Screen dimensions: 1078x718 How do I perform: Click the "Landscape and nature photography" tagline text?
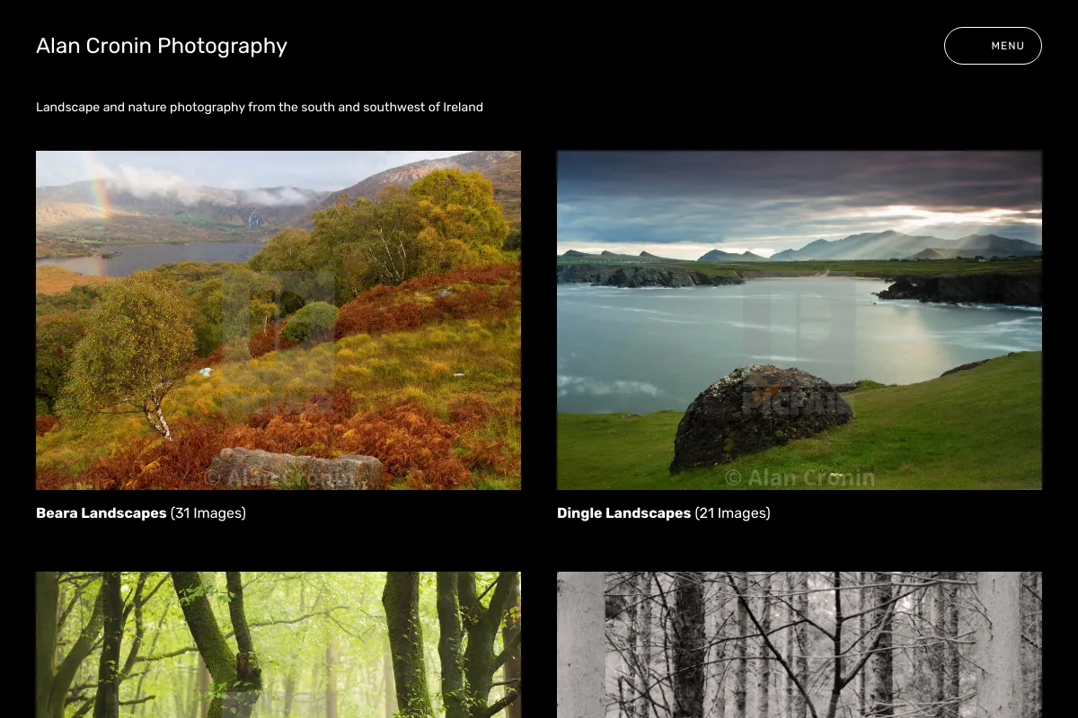pyautogui.click(x=260, y=107)
